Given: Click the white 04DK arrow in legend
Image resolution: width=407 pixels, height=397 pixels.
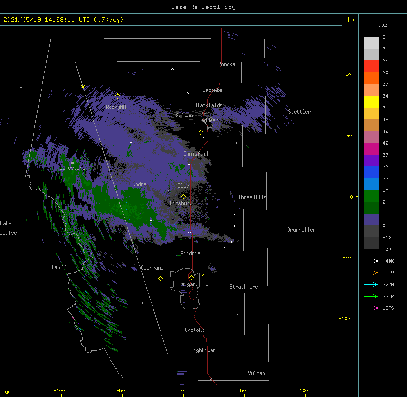Looking at the screenshot, I should [371, 261].
